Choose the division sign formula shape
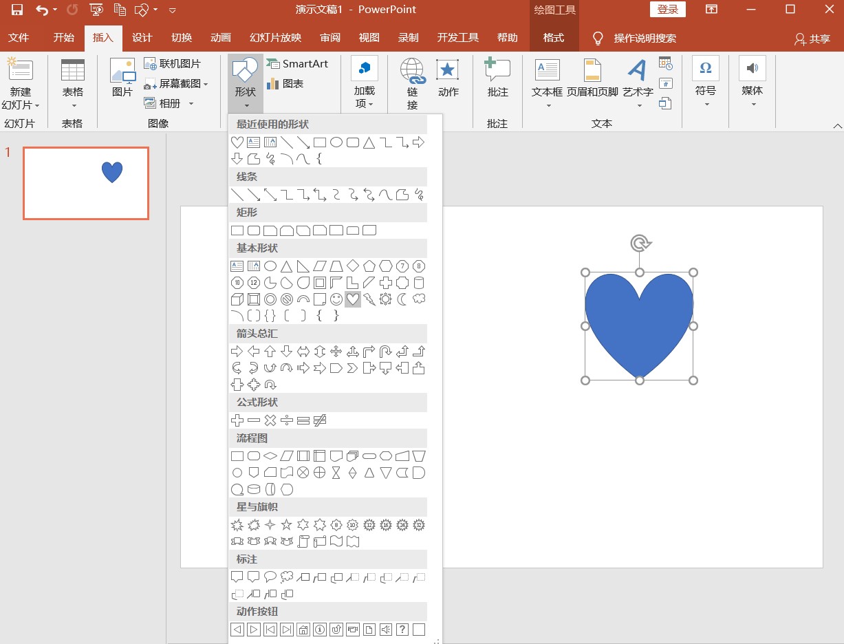The height and width of the screenshot is (644, 844). 287,420
